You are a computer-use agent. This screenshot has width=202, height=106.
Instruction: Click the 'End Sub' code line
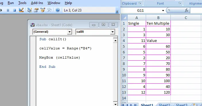pos(47,67)
